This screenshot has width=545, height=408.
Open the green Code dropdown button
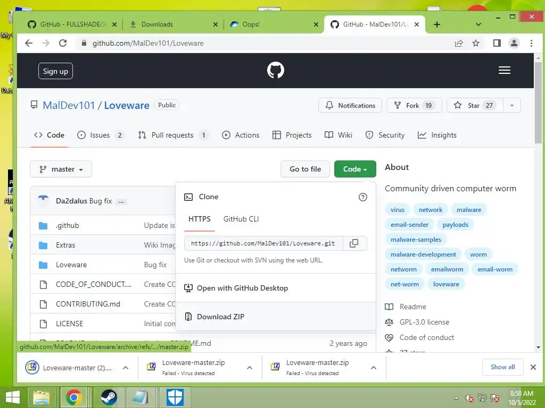click(x=355, y=169)
